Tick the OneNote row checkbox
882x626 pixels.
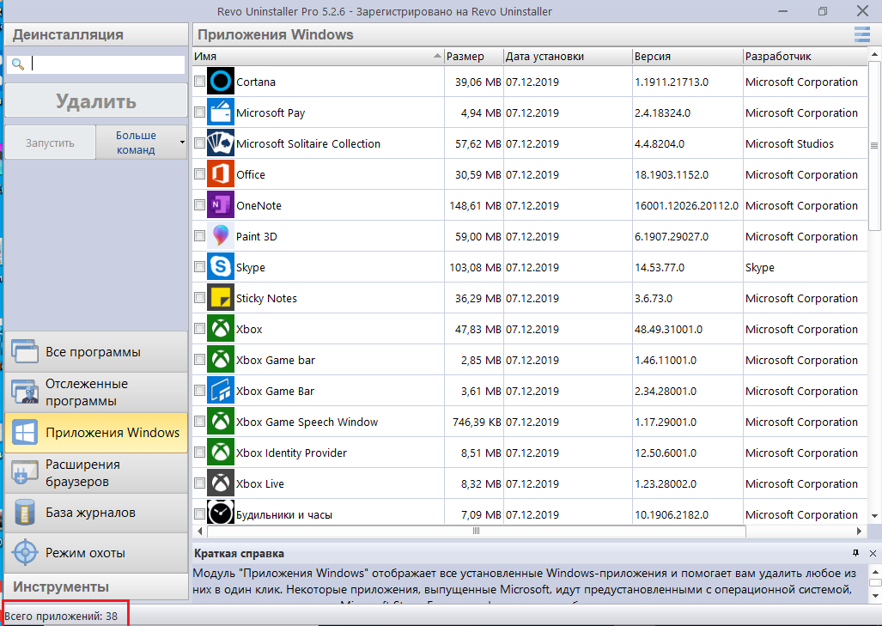pyautogui.click(x=199, y=205)
